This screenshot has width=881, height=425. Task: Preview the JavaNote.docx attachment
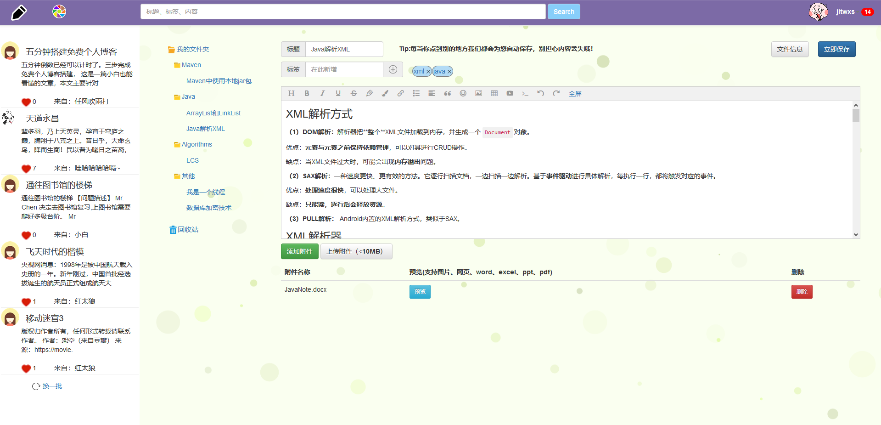coord(419,291)
